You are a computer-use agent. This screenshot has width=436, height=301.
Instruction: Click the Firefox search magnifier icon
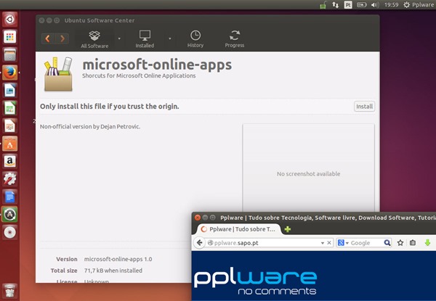tap(387, 243)
